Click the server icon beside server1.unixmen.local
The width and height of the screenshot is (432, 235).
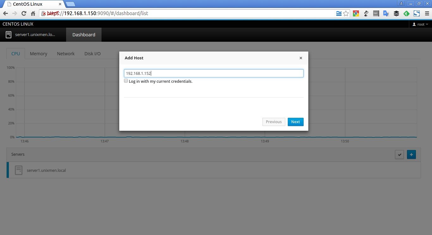19,170
